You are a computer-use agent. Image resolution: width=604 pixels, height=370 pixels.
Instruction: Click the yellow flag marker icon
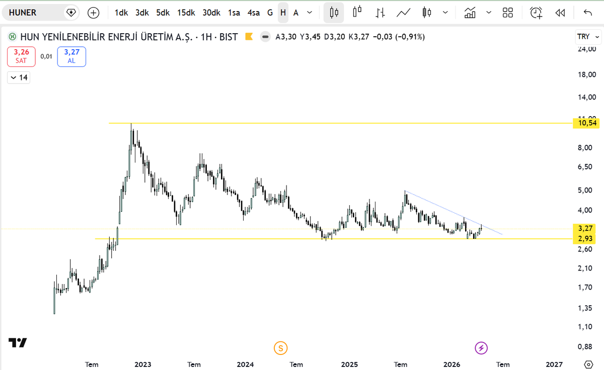coord(248,37)
